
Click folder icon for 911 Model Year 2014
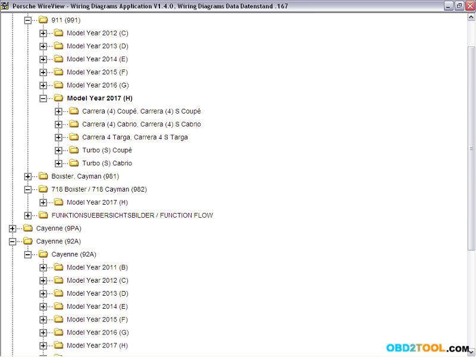click(x=58, y=59)
